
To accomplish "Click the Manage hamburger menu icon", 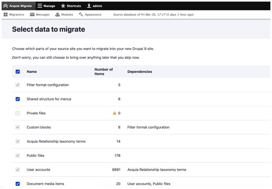I will coord(40,6).
